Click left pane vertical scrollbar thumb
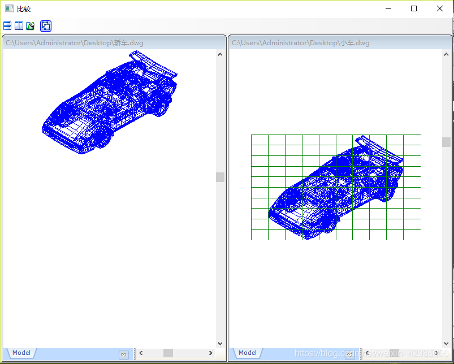Image resolution: width=454 pixels, height=364 pixels. tap(220, 177)
